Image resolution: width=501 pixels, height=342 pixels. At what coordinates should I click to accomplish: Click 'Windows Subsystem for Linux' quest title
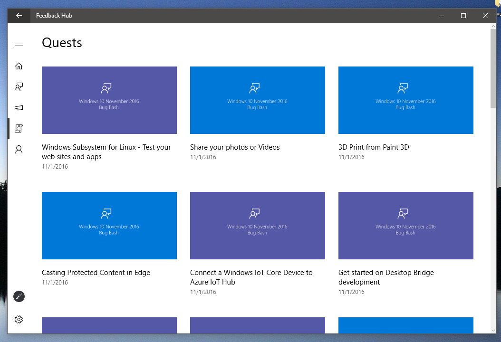coord(106,152)
